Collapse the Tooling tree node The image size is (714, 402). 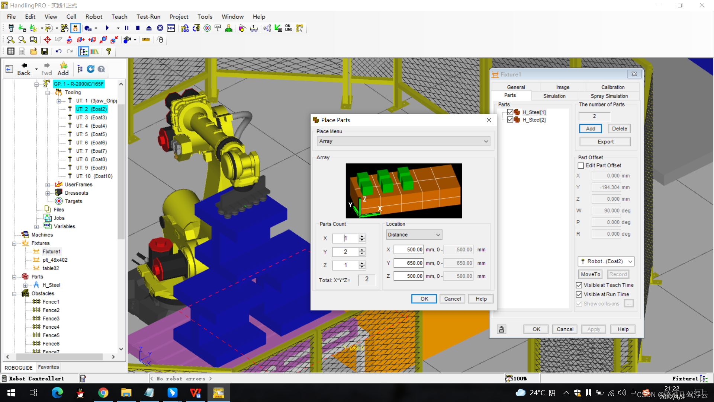tap(48, 93)
